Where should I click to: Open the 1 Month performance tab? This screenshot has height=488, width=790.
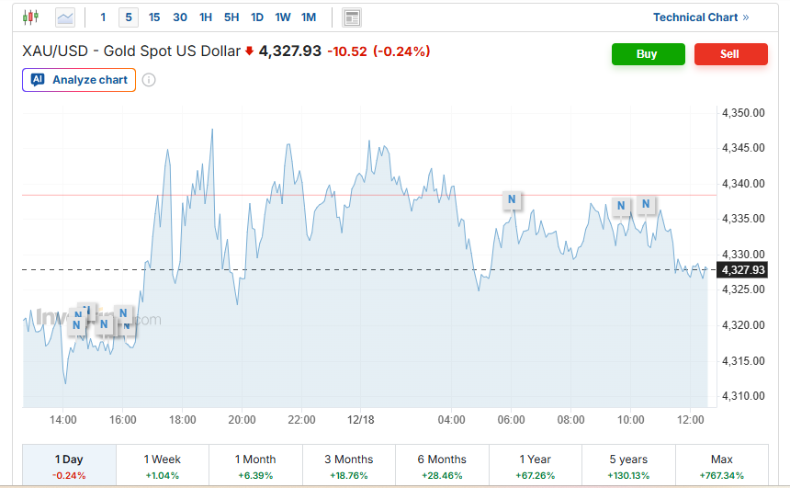pos(255,466)
